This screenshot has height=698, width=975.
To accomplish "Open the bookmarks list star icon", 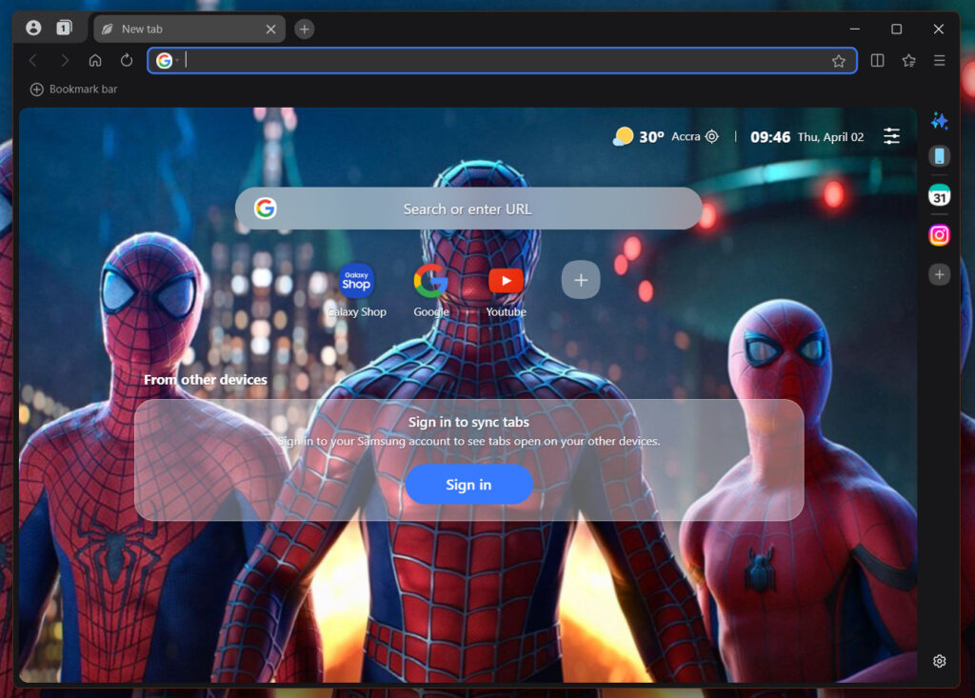I will pyautogui.click(x=908, y=61).
